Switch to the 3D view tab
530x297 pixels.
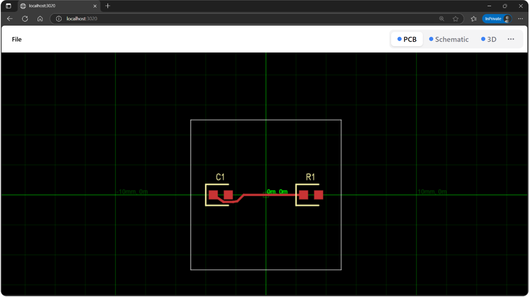pyautogui.click(x=492, y=39)
